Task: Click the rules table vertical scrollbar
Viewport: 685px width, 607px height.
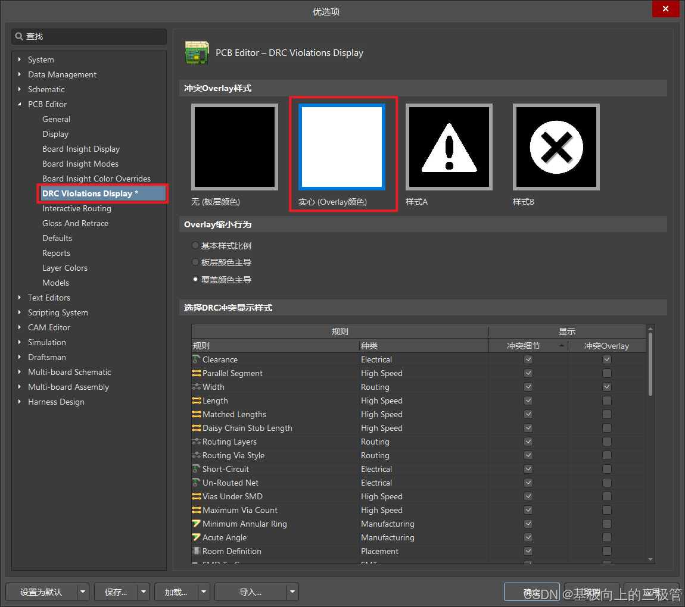Action: 650,365
